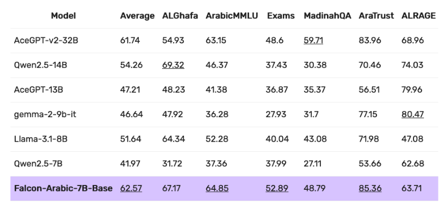Viewport: 445px width, 205px height.
Task: Select the Qwen2.5-7B row label
Action: (x=38, y=163)
